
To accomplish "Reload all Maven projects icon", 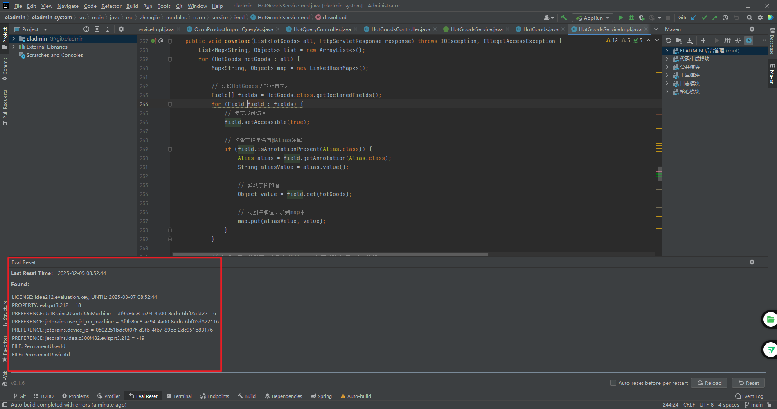I will (669, 41).
